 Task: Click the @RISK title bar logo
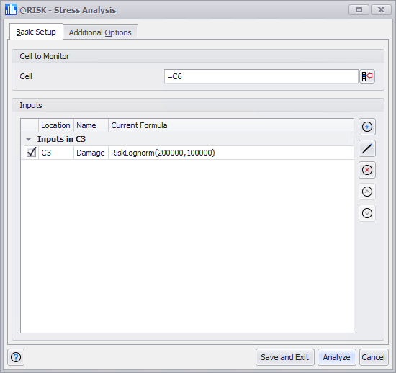[x=11, y=9]
